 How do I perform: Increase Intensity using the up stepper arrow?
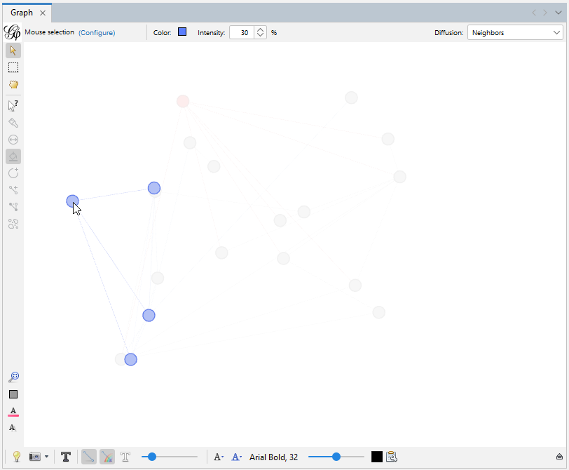[x=259, y=29]
